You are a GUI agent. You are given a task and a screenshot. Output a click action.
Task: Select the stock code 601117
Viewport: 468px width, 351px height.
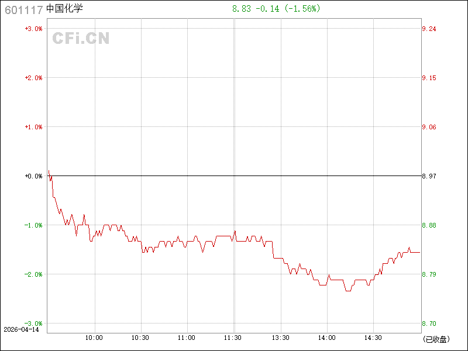click(24, 10)
